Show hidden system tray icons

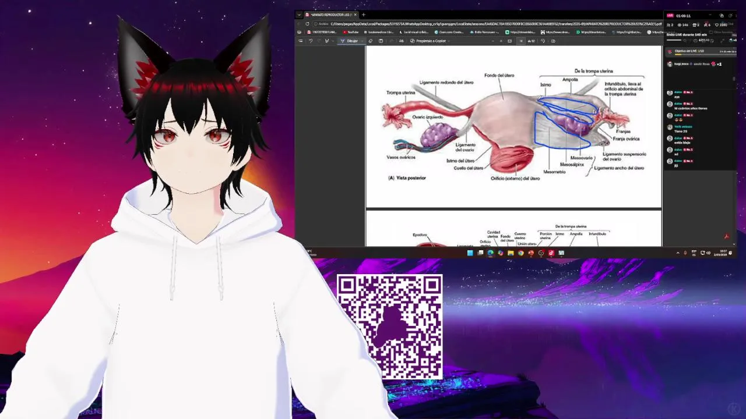coord(678,253)
